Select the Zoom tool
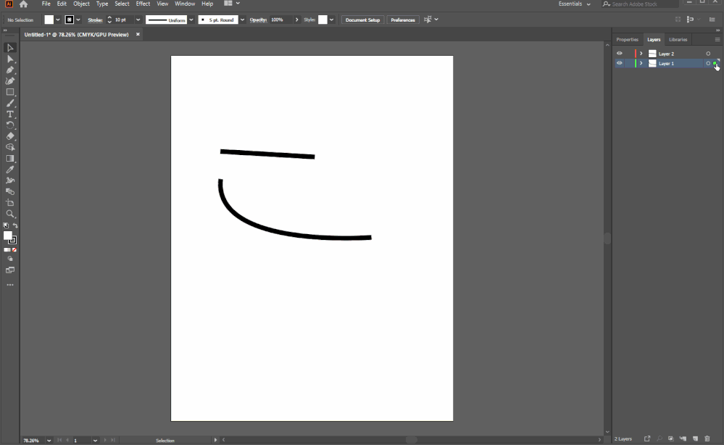The height and width of the screenshot is (445, 724). tap(10, 213)
